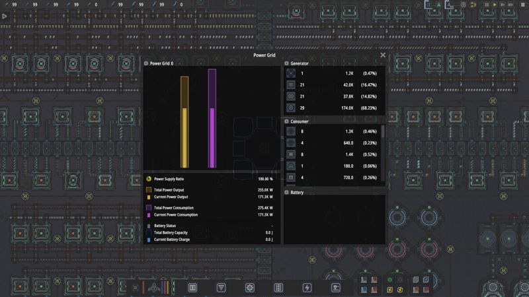Select consumer icon in the 180.0 row
The width and height of the screenshot is (529, 297).
(291, 166)
